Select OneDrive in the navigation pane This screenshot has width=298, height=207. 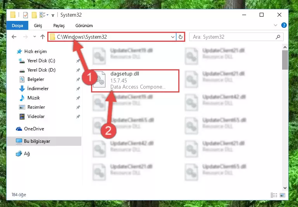coord(34,129)
